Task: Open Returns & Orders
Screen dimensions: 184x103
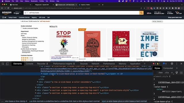Action: [x=170, y=13]
